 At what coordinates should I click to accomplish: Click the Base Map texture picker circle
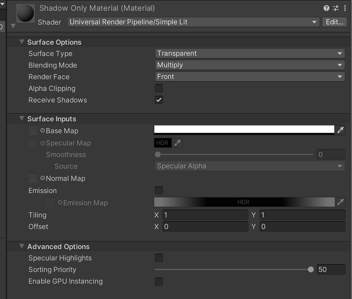(43, 131)
